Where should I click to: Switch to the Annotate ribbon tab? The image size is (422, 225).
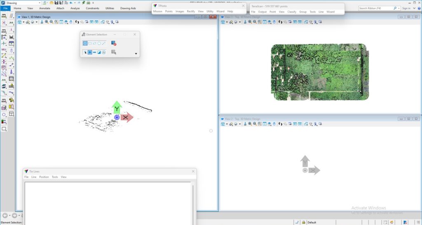pyautogui.click(x=45, y=8)
